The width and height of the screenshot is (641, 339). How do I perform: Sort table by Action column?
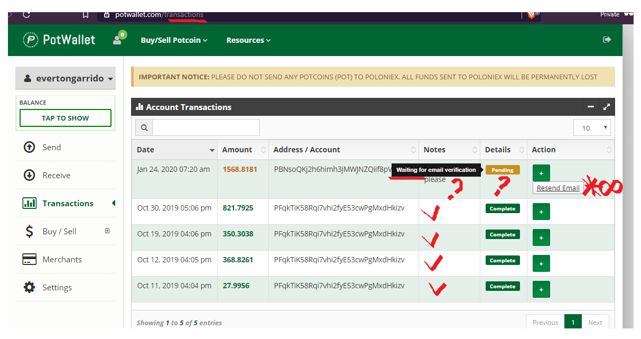[571, 150]
